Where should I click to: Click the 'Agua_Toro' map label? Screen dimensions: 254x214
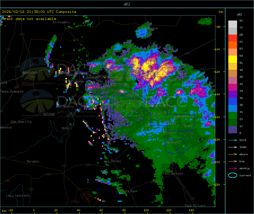30,73
